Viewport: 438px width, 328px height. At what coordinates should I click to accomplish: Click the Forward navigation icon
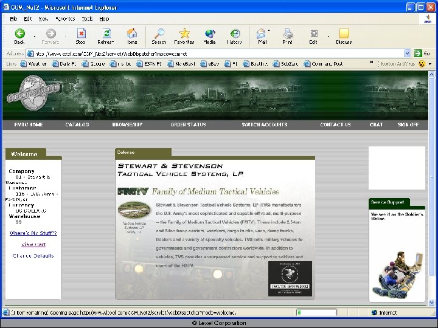[x=50, y=34]
